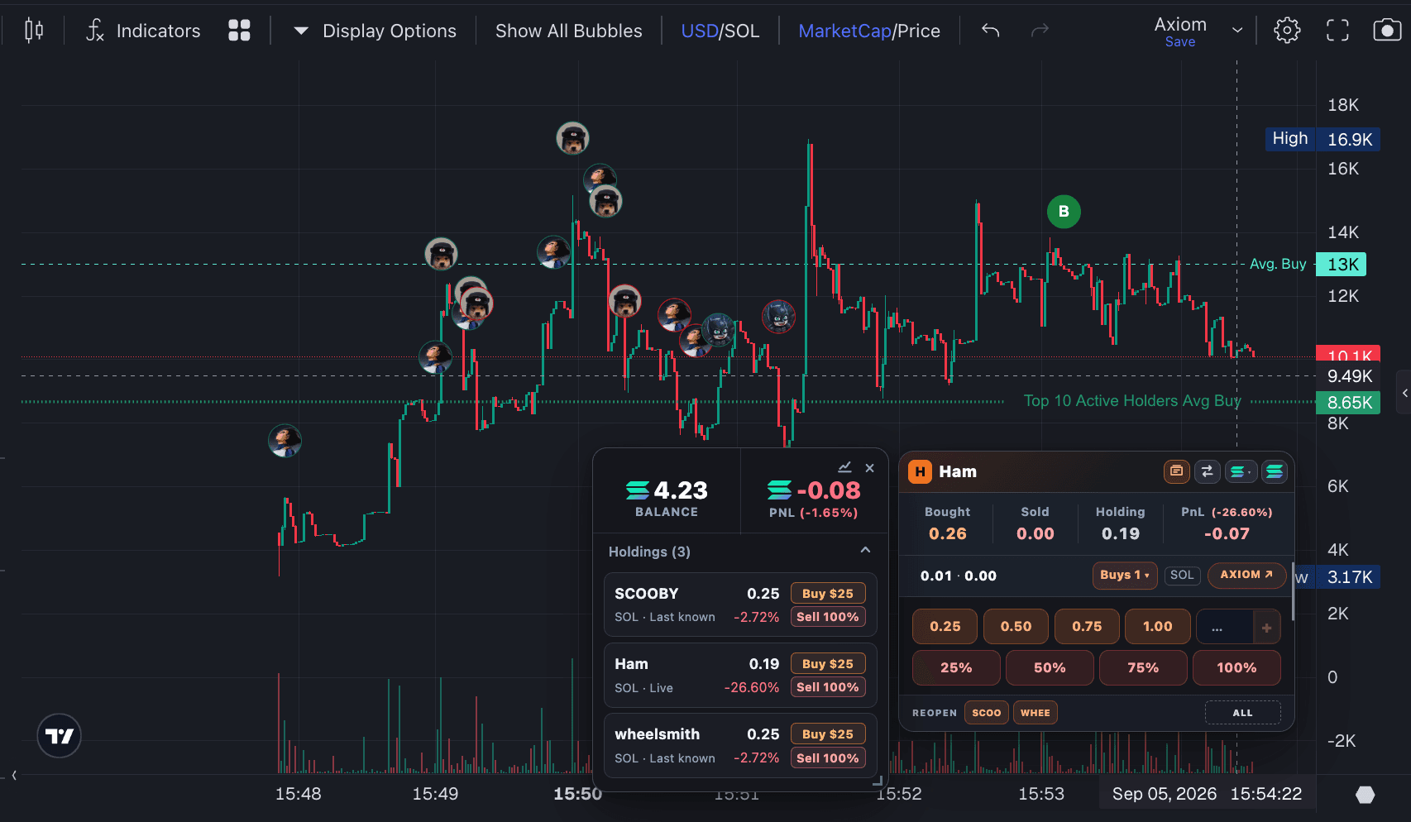Open the chart layout grid icon

coord(239,31)
